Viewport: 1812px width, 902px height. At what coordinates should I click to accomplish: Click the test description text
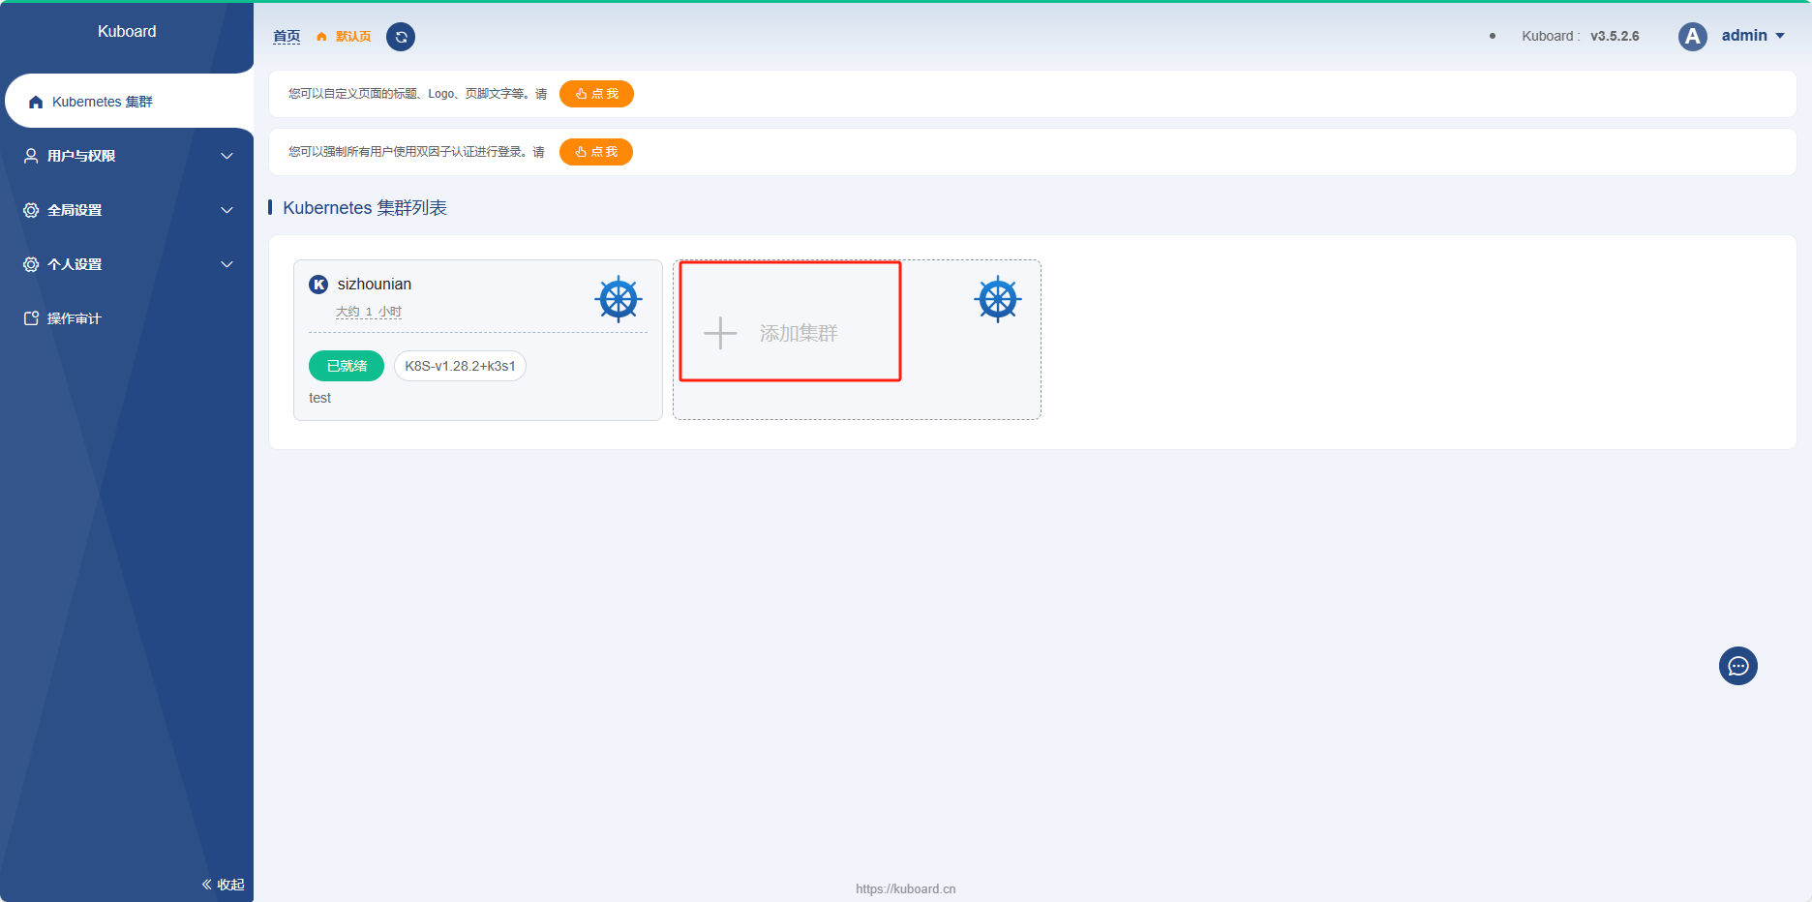pyautogui.click(x=319, y=398)
